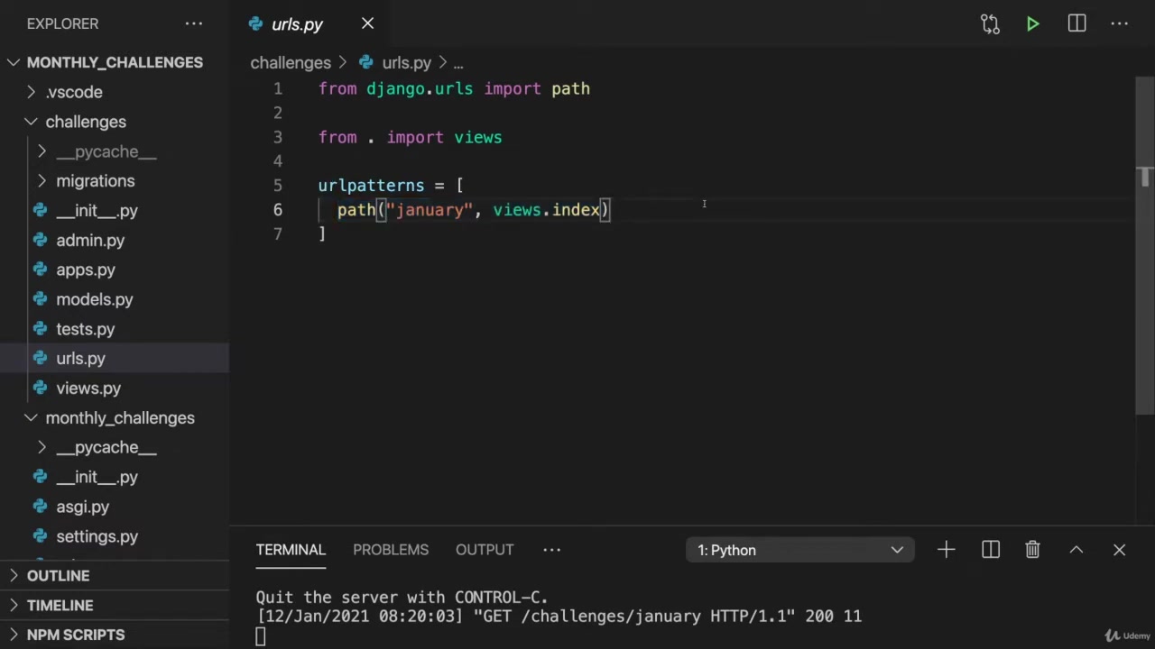The height and width of the screenshot is (649, 1155).
Task: Open editor more actions ellipsis
Action: point(1120,24)
